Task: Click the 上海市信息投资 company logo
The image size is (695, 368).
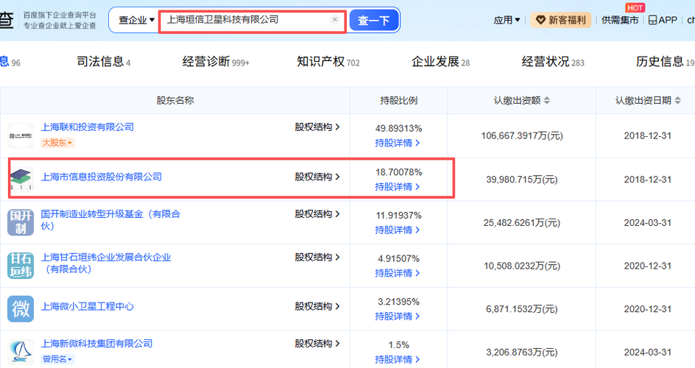Action: (x=21, y=178)
